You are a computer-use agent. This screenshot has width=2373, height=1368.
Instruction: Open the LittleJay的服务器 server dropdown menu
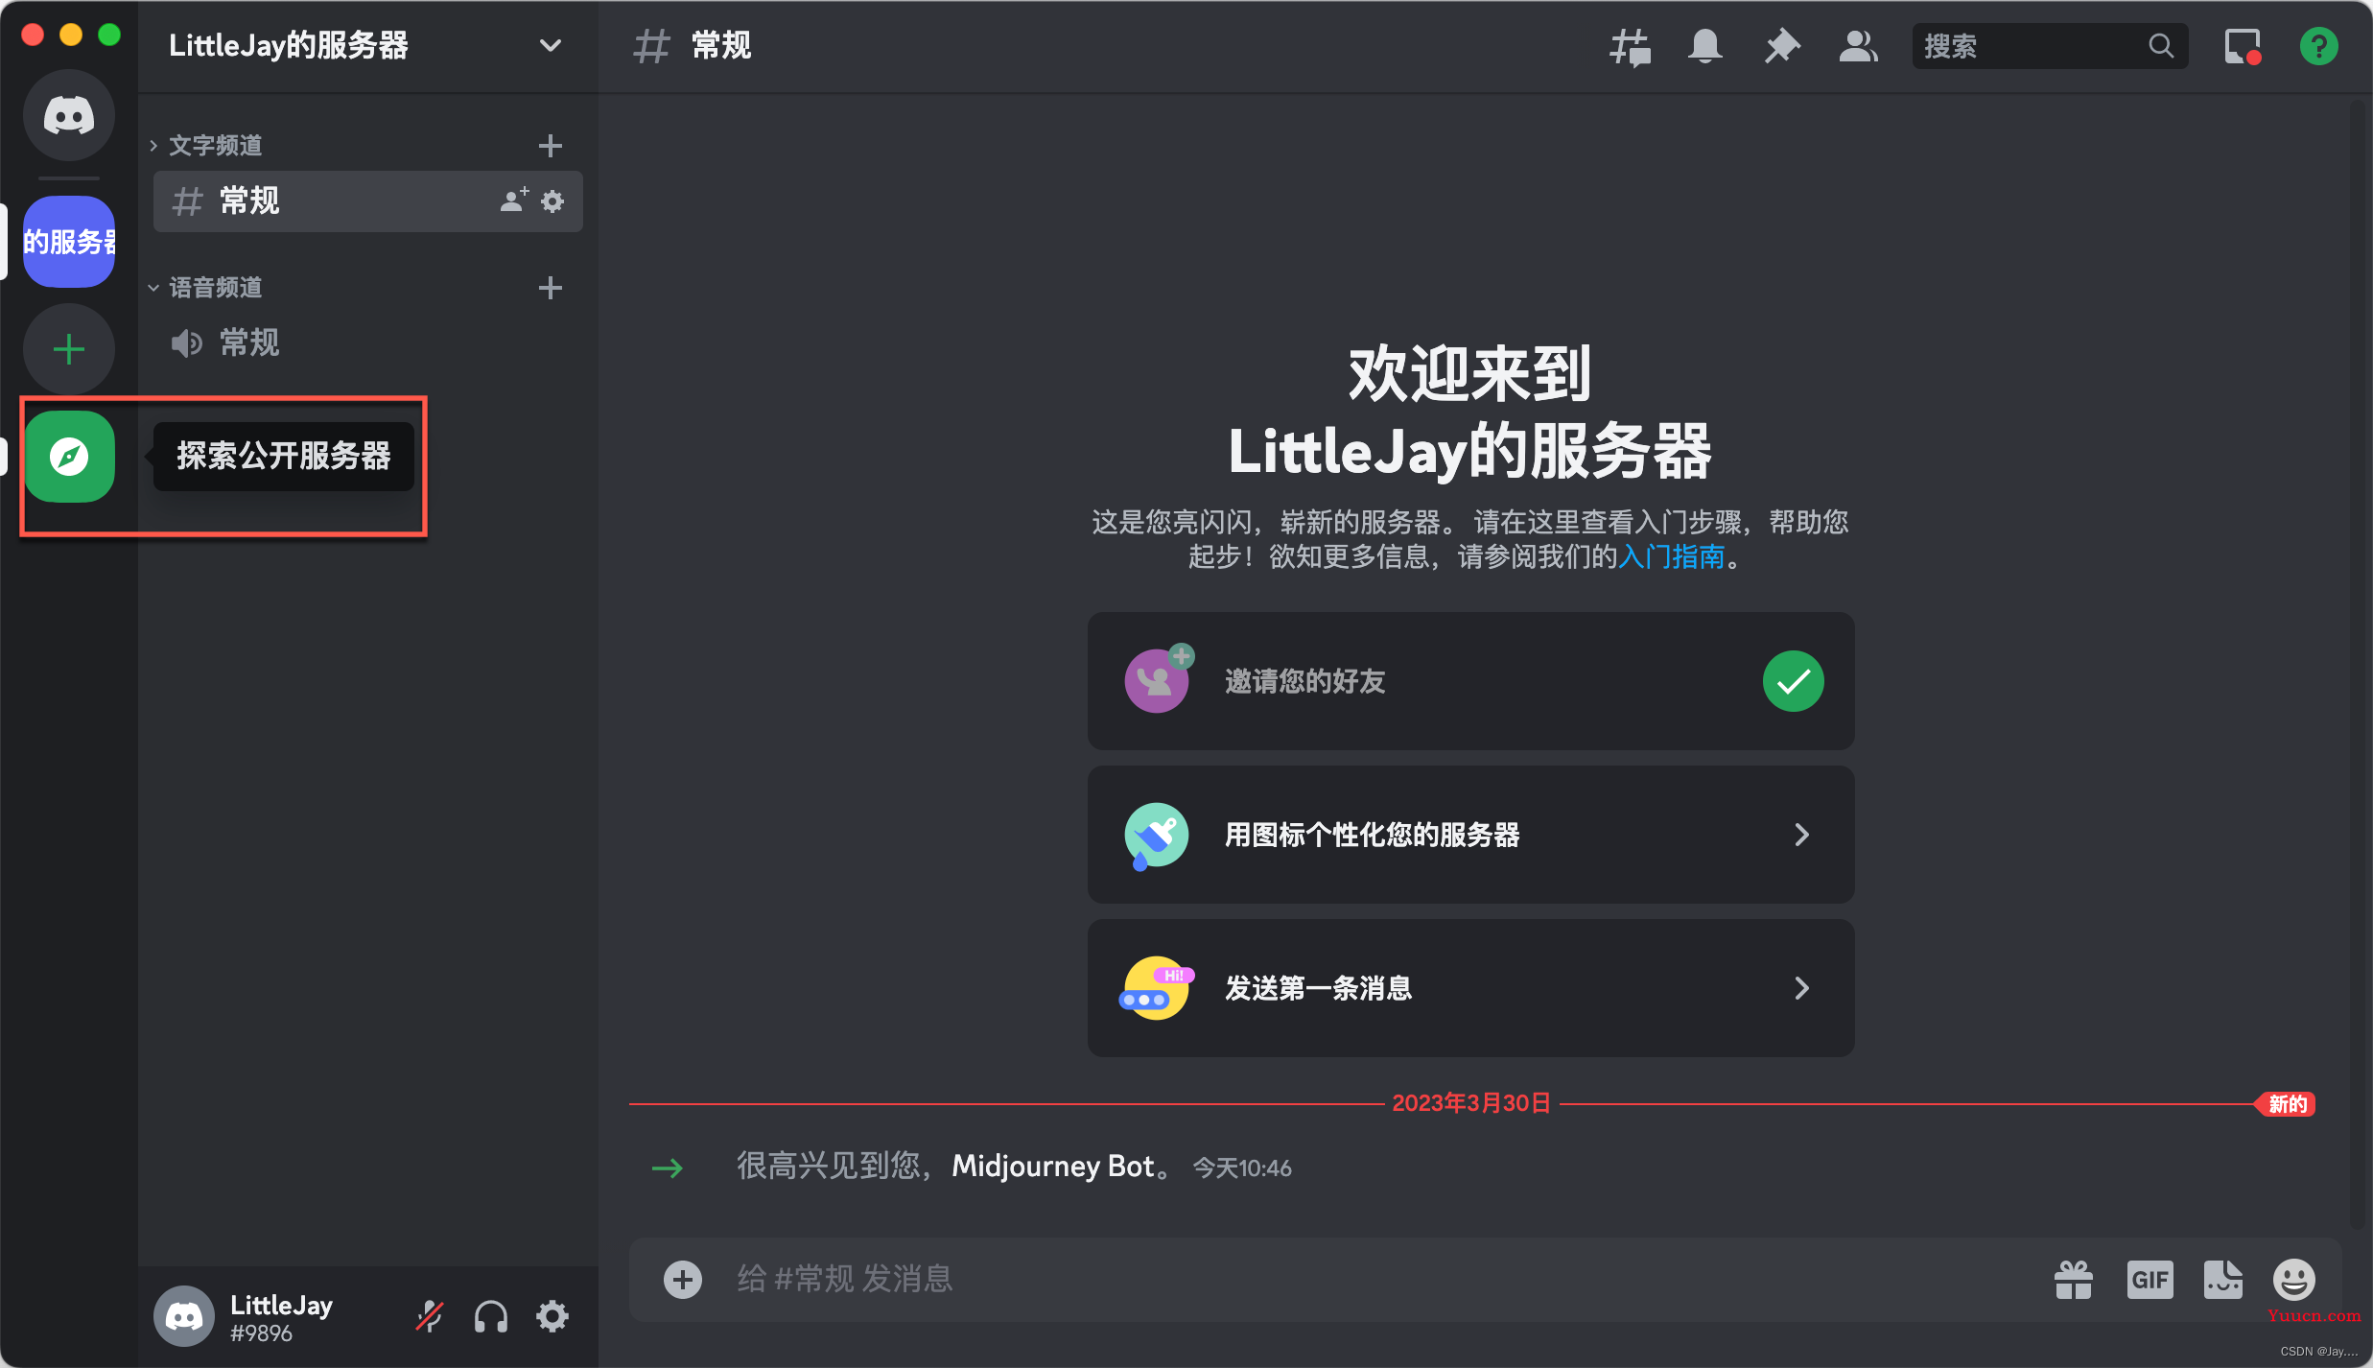(x=550, y=46)
